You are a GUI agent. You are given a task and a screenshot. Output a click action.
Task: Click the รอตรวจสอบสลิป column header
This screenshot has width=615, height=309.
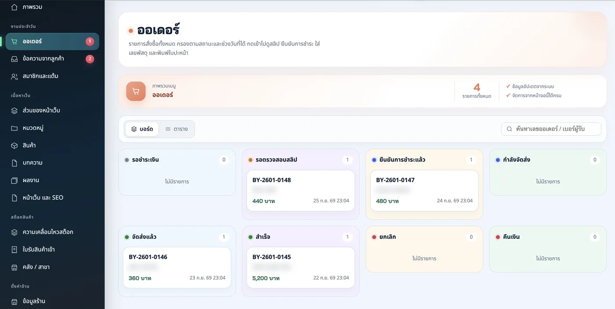point(300,160)
